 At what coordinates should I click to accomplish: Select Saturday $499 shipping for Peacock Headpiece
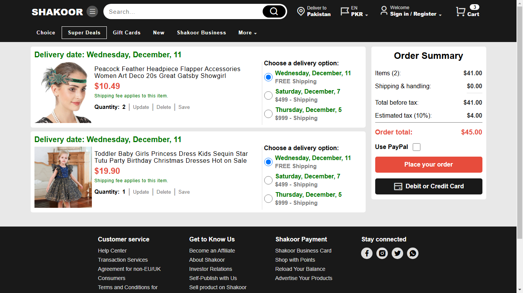tap(268, 96)
